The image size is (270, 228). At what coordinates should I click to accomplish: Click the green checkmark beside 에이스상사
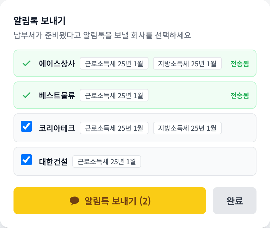[x=26, y=63]
